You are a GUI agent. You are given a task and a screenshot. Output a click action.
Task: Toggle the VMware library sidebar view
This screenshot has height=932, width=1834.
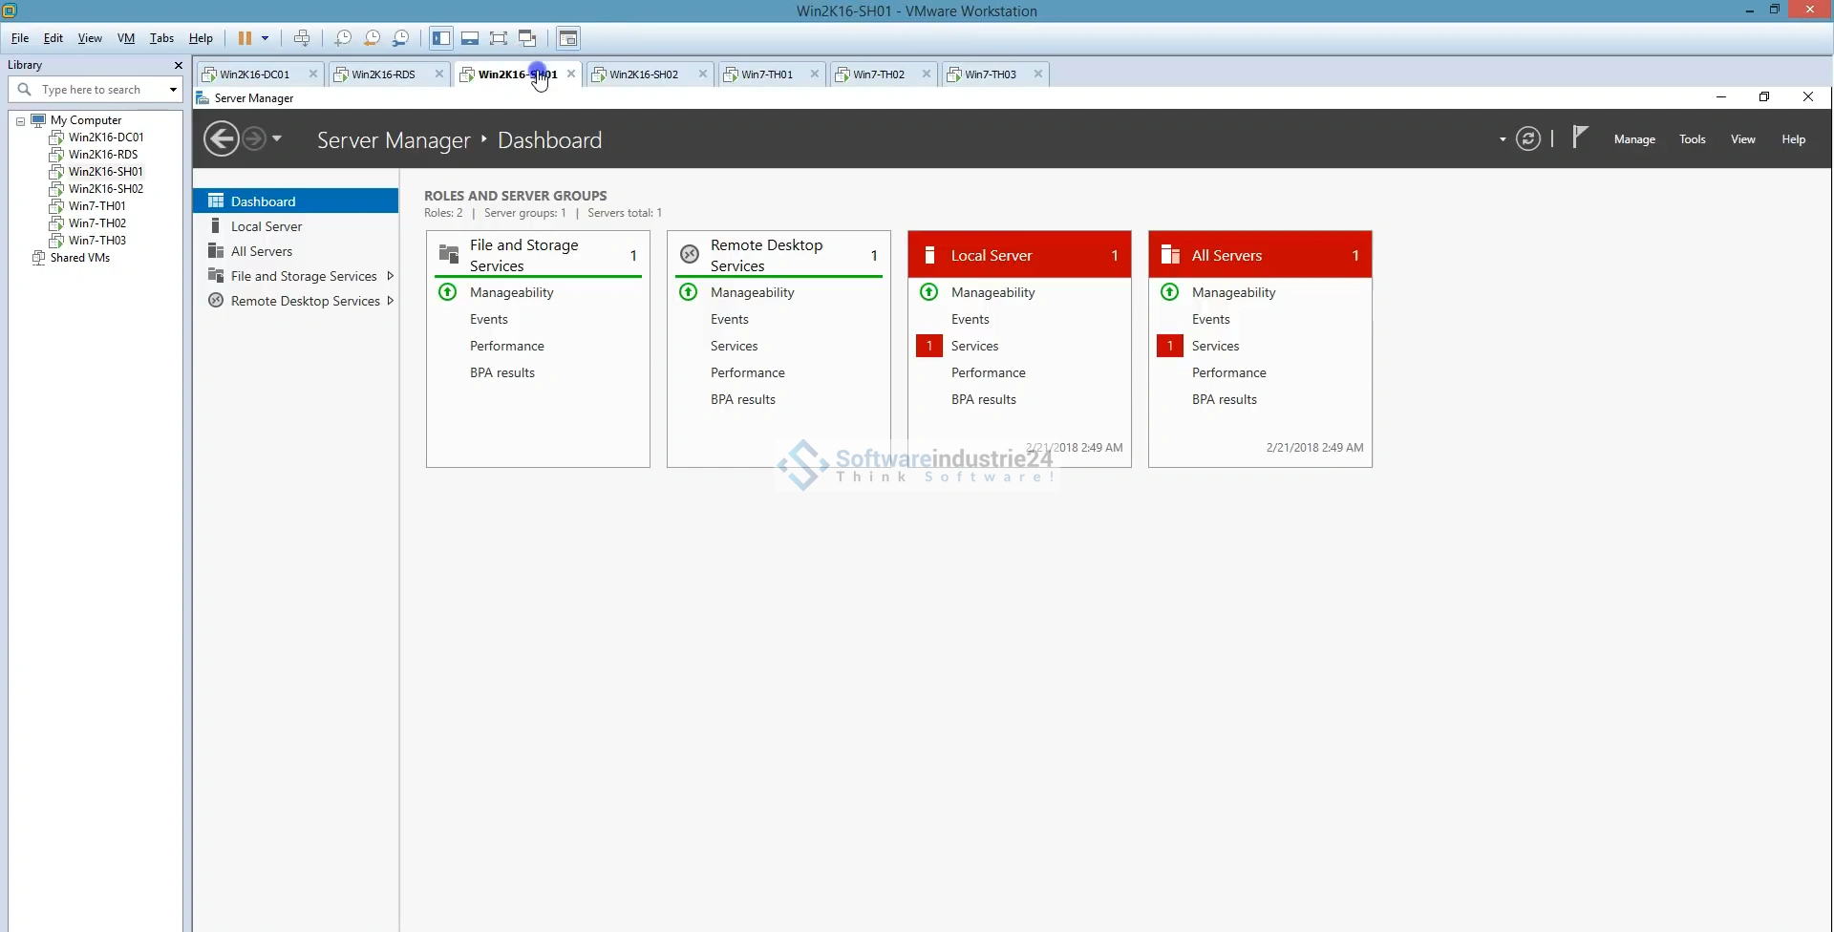tap(441, 38)
